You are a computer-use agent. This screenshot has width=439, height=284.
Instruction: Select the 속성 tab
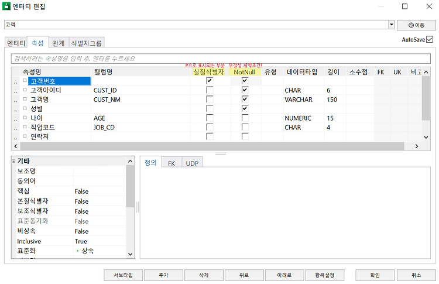coord(37,43)
